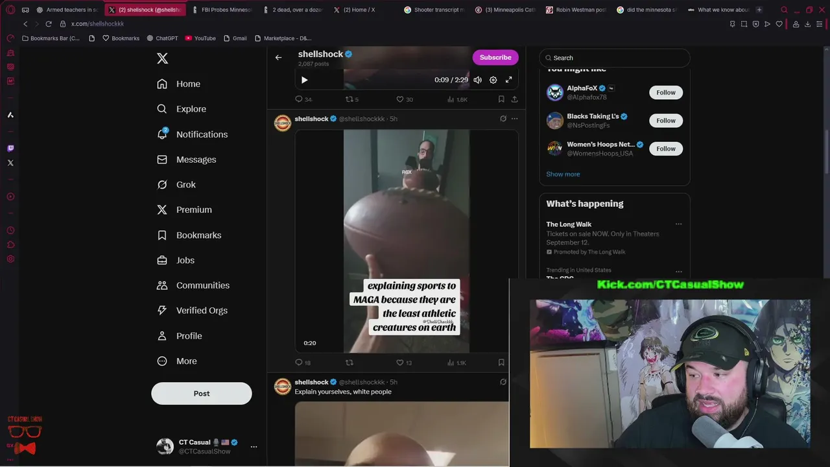This screenshot has height=467, width=830.
Task: Open Profile in the X sidebar
Action: [x=179, y=336]
